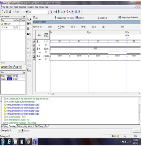The height and width of the screenshot is (147, 142).
Task: Click the Open file folder icon
Action: [5, 12]
